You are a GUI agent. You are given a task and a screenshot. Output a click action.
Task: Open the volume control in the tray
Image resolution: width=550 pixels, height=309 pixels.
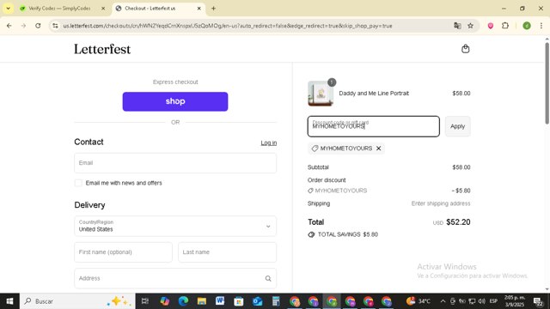click(481, 301)
